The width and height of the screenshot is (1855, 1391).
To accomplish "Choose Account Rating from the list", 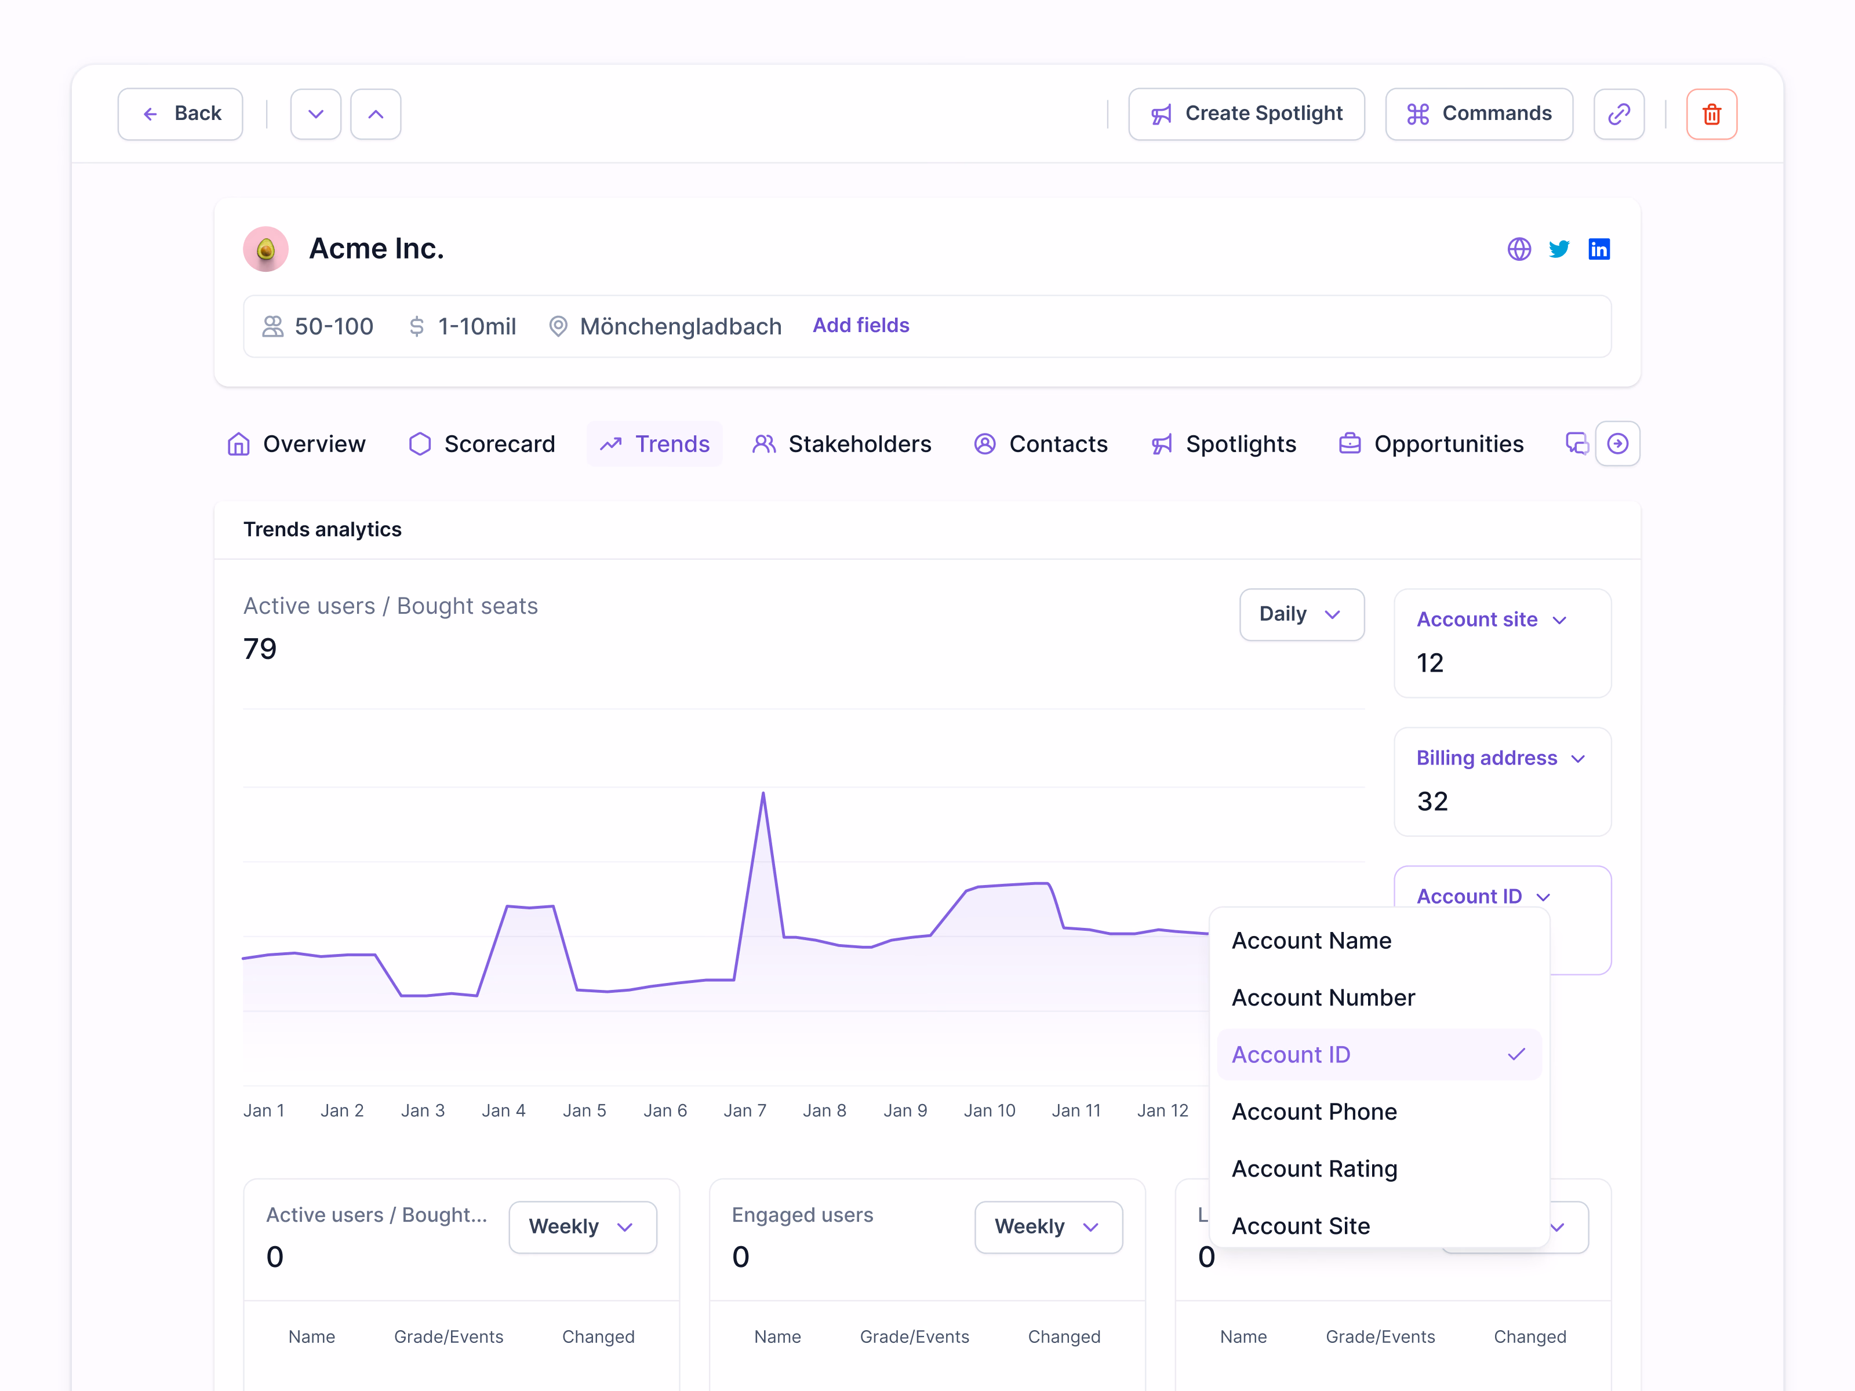I will pos(1380,1169).
